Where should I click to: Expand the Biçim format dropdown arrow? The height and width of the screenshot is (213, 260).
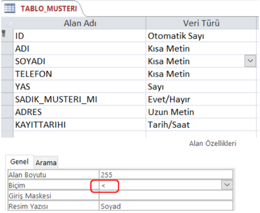(227, 185)
